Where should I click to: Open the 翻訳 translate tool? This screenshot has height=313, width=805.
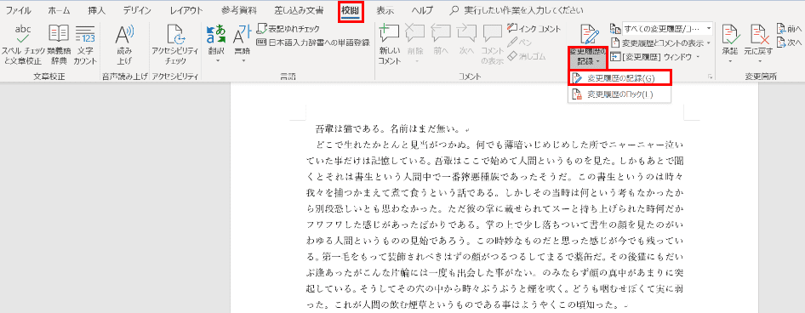215,43
